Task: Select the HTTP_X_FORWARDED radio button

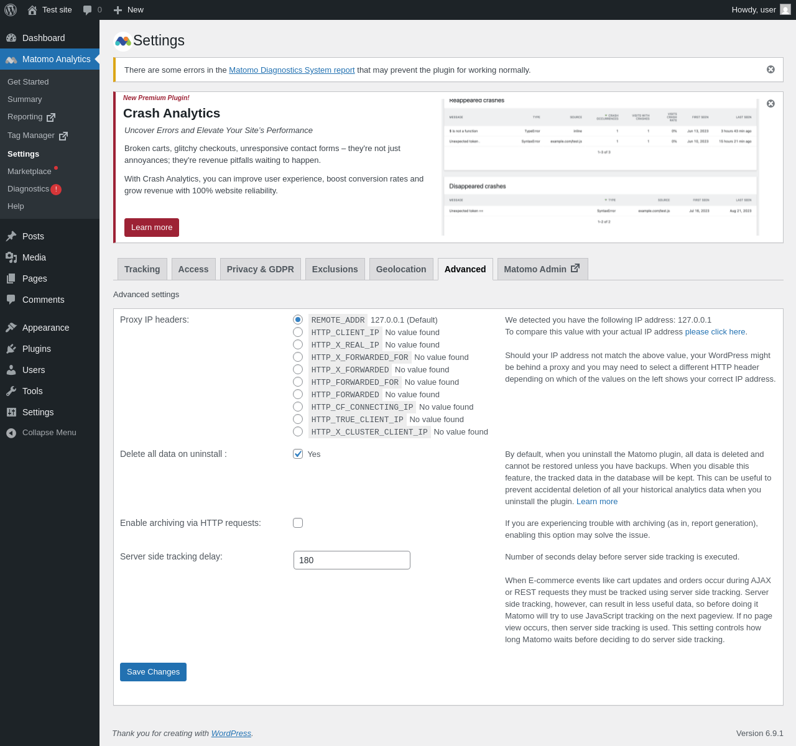Action: pyautogui.click(x=298, y=369)
